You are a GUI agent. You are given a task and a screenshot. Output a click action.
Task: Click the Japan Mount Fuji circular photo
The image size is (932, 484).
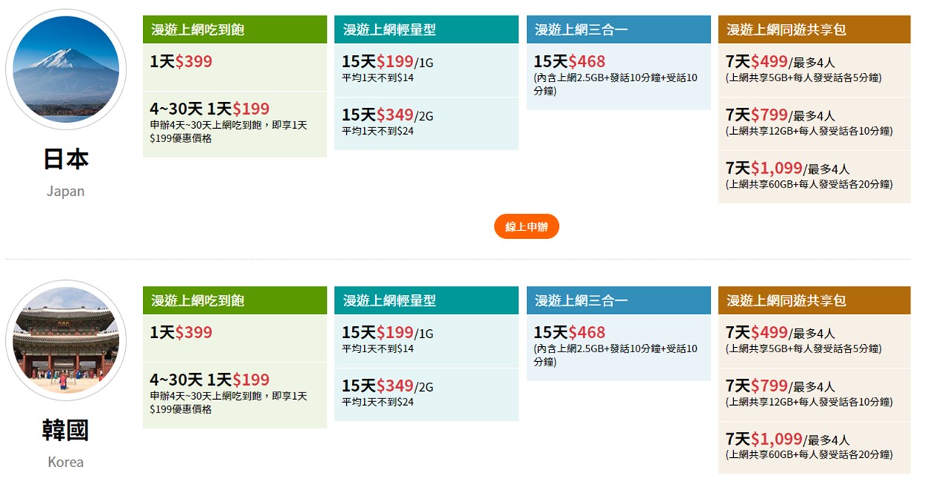pyautogui.click(x=66, y=69)
